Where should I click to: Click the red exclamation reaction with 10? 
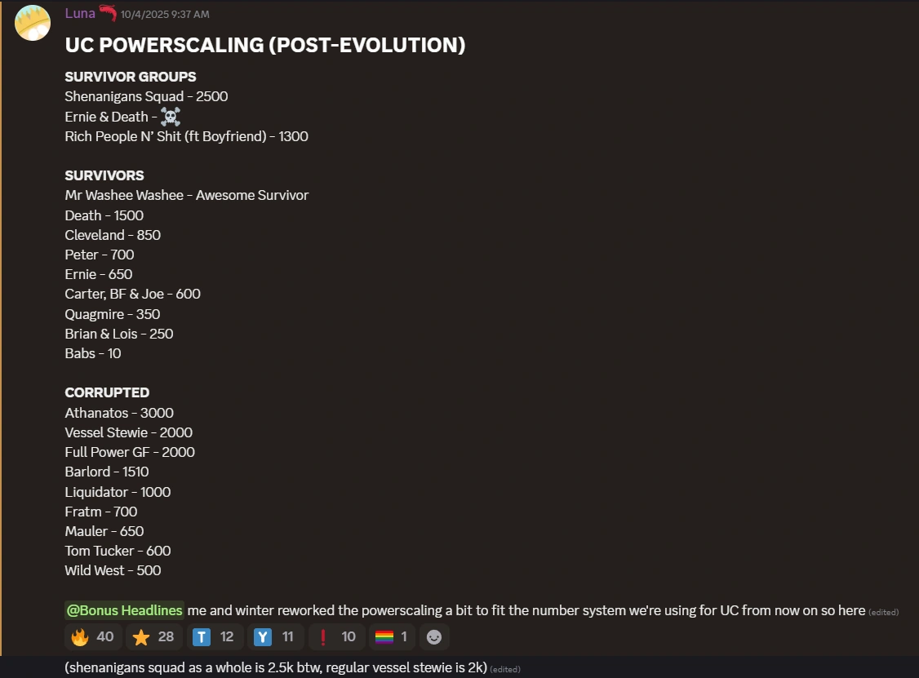[336, 637]
